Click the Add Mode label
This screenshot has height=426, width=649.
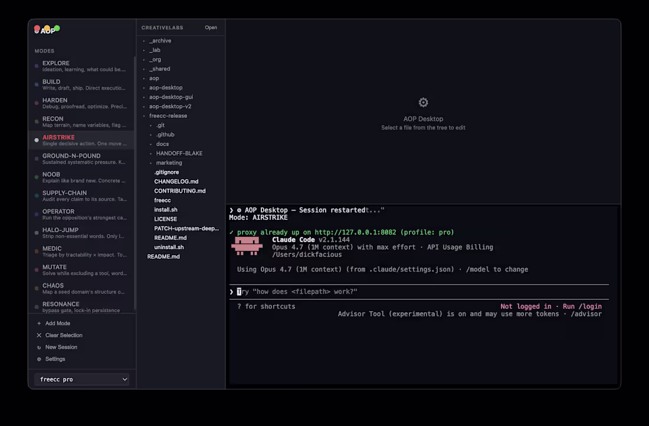pyautogui.click(x=58, y=323)
